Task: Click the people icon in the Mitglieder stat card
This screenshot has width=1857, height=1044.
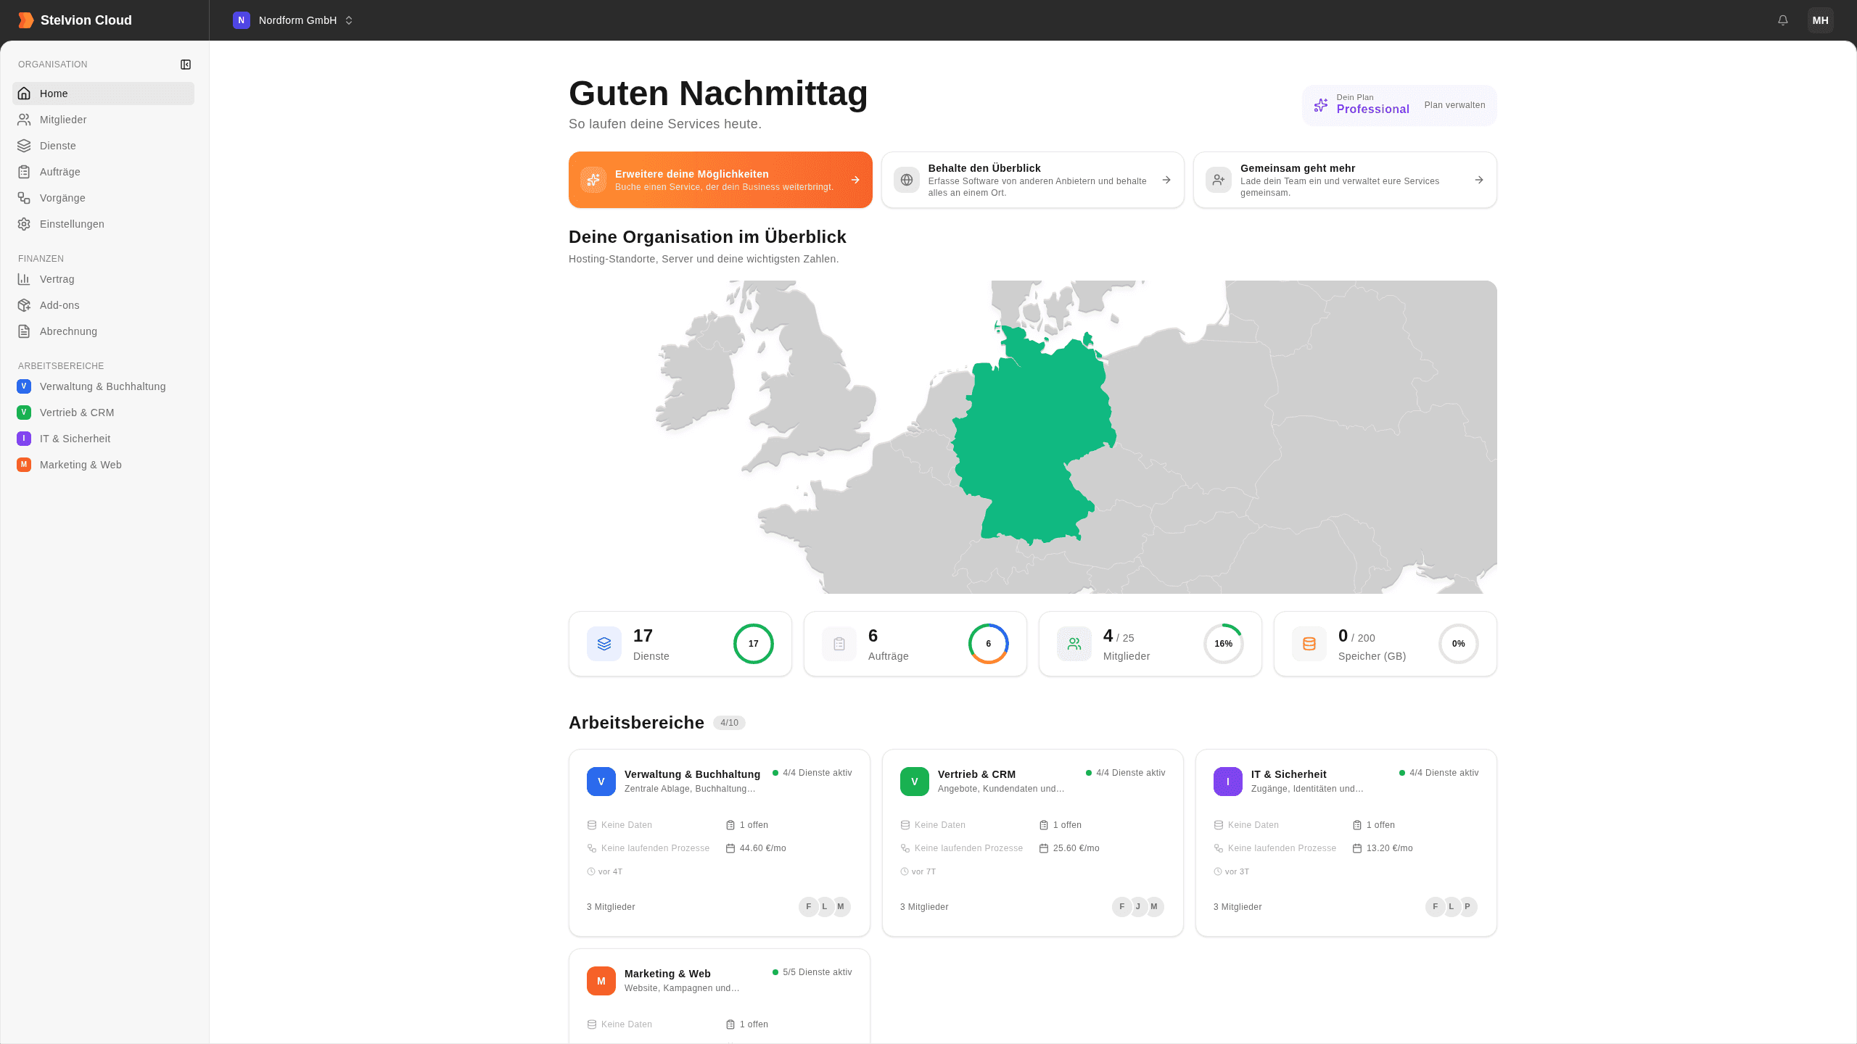Action: click(x=1074, y=644)
